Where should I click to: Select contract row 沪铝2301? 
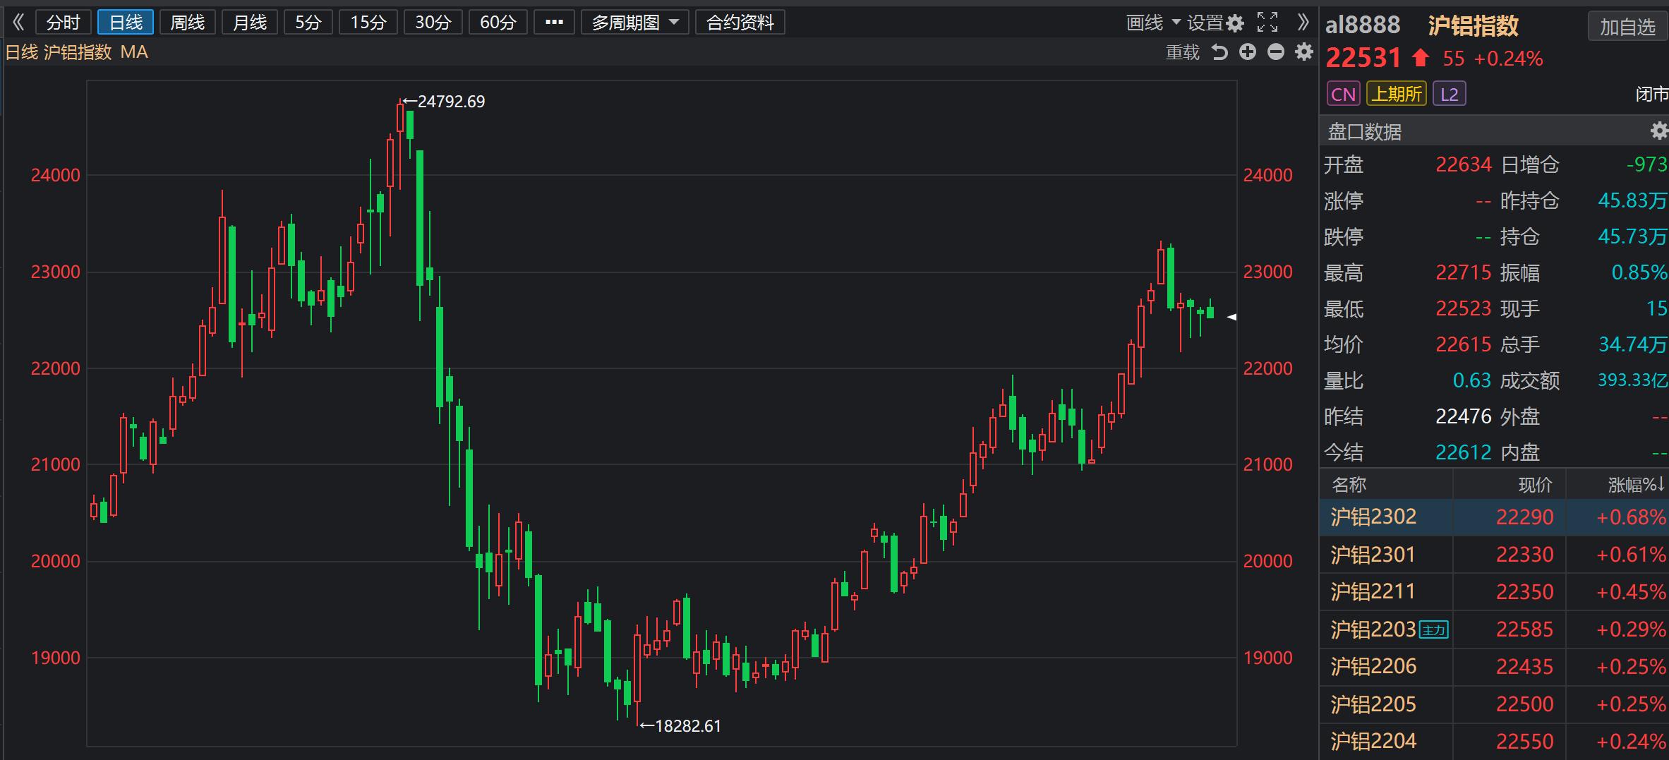pyautogui.click(x=1494, y=555)
